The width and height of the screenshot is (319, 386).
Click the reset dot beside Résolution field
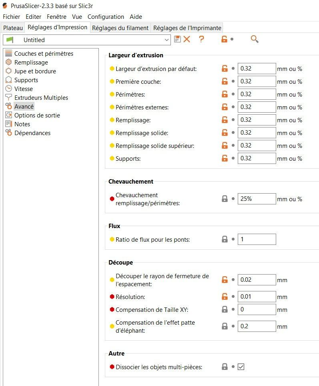[x=233, y=296]
